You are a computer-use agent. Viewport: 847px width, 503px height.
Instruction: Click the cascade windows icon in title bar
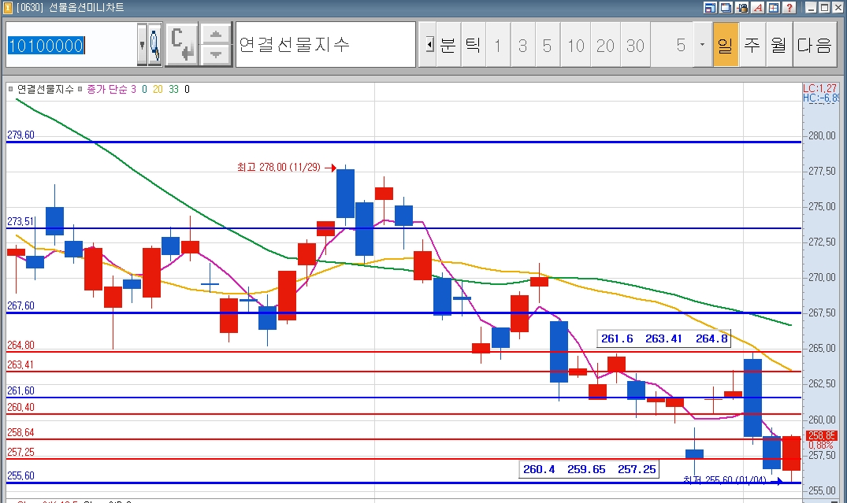(726, 8)
